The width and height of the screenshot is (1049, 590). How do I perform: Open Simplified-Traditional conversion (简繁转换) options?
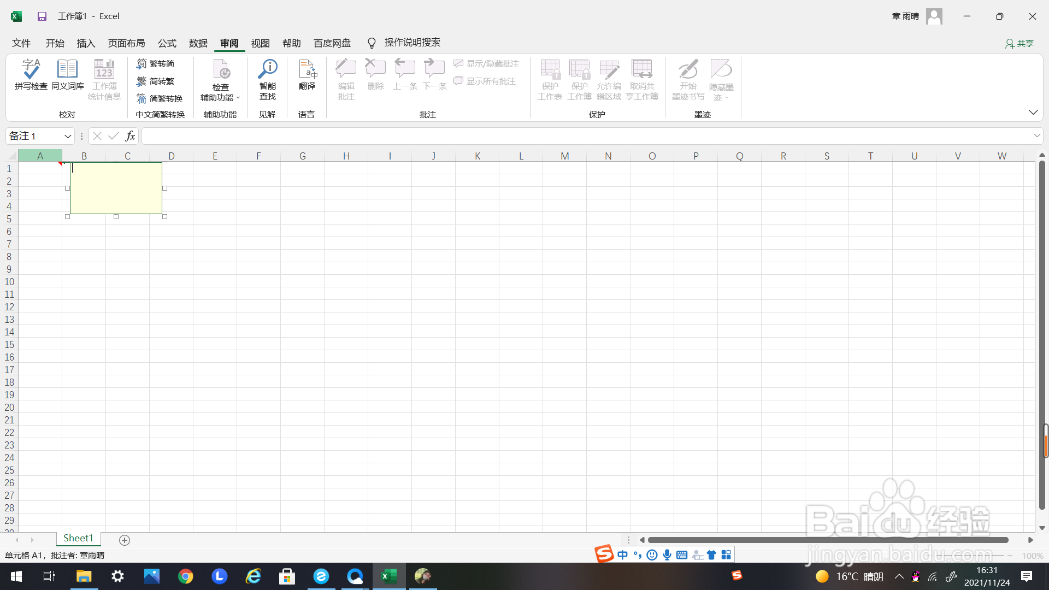coord(160,99)
